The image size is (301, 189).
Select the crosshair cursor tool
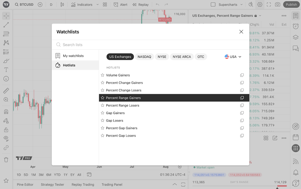pyautogui.click(x=6, y=16)
